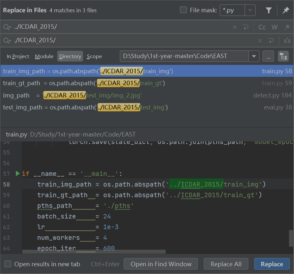The width and height of the screenshot is (294, 274).
Task: Switch to In Project scope tab
Action: coord(18,56)
